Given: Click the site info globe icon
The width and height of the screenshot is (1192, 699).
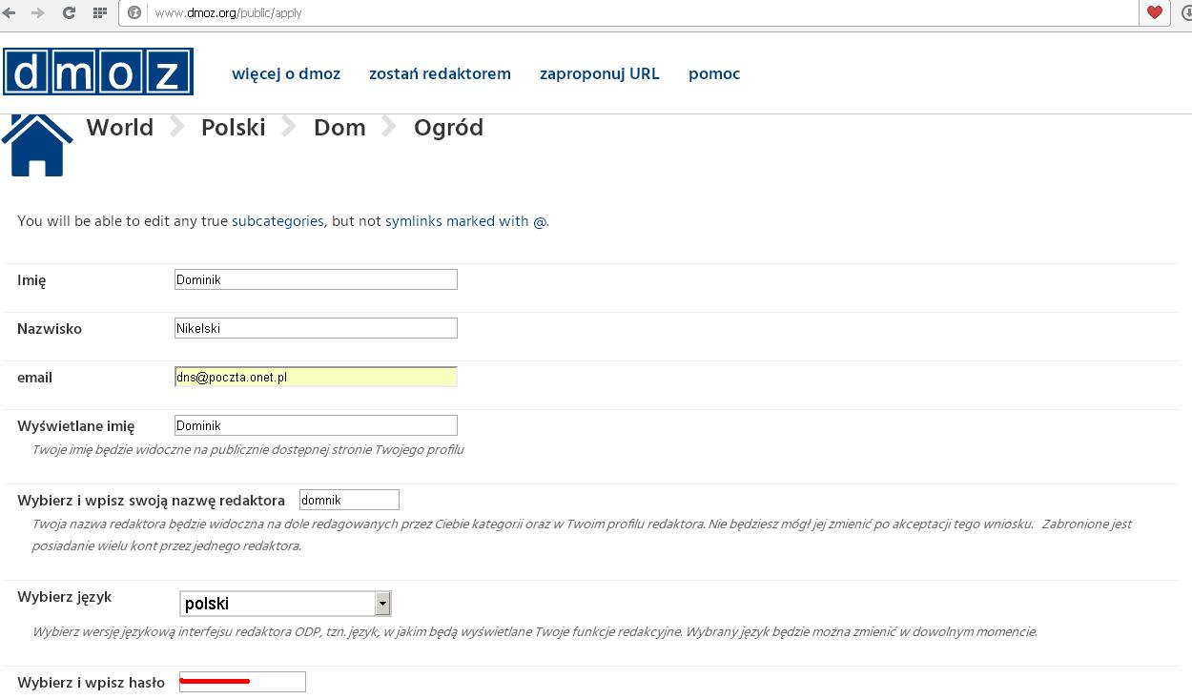Looking at the screenshot, I should 134,13.
